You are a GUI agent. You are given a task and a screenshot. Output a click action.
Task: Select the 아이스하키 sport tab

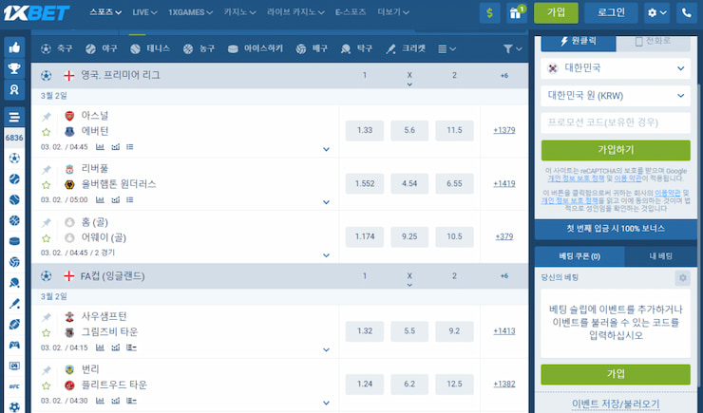click(256, 48)
